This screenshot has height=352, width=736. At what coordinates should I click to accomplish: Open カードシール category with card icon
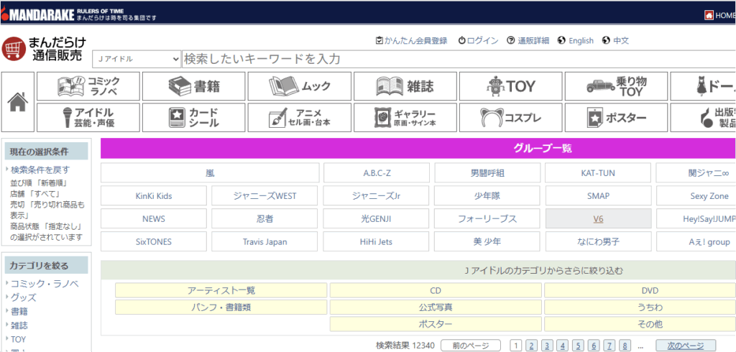click(x=194, y=118)
